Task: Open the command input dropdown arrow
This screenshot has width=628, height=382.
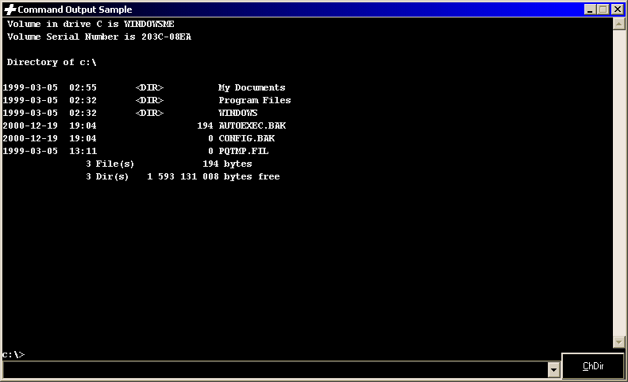Action: pyautogui.click(x=553, y=369)
